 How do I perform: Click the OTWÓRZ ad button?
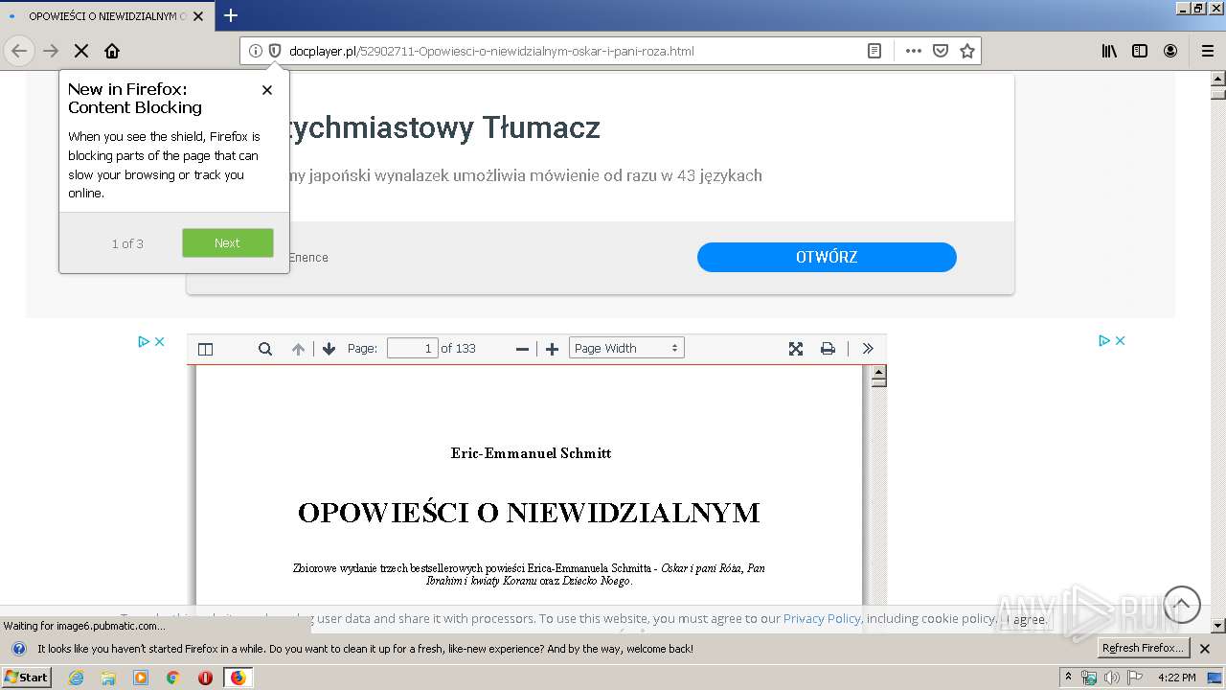coord(827,257)
